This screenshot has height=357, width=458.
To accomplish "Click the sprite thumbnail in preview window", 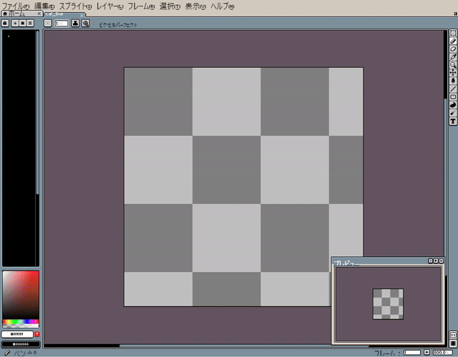I will click(388, 304).
